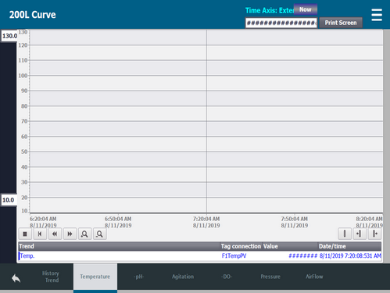The image size is (390, 293).
Task: Click the Date/time column header
Action: pos(349,246)
